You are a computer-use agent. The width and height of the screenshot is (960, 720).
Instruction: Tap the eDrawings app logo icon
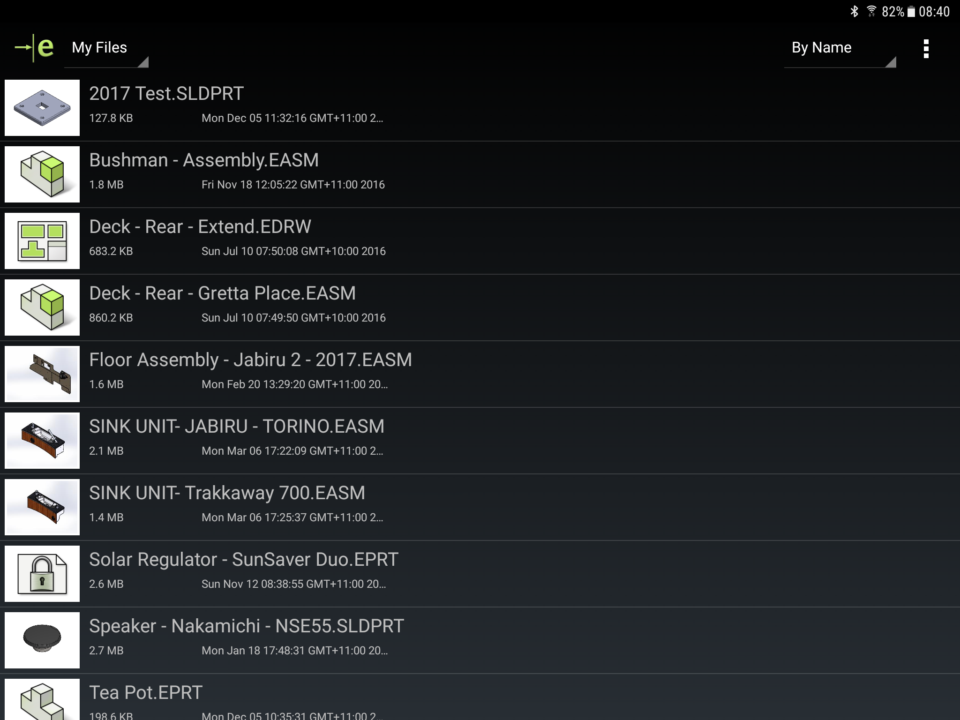tap(34, 48)
